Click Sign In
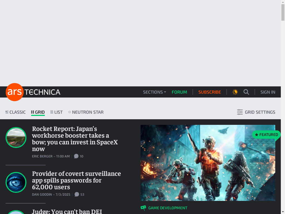The width and height of the screenshot is (285, 214). tap(268, 92)
